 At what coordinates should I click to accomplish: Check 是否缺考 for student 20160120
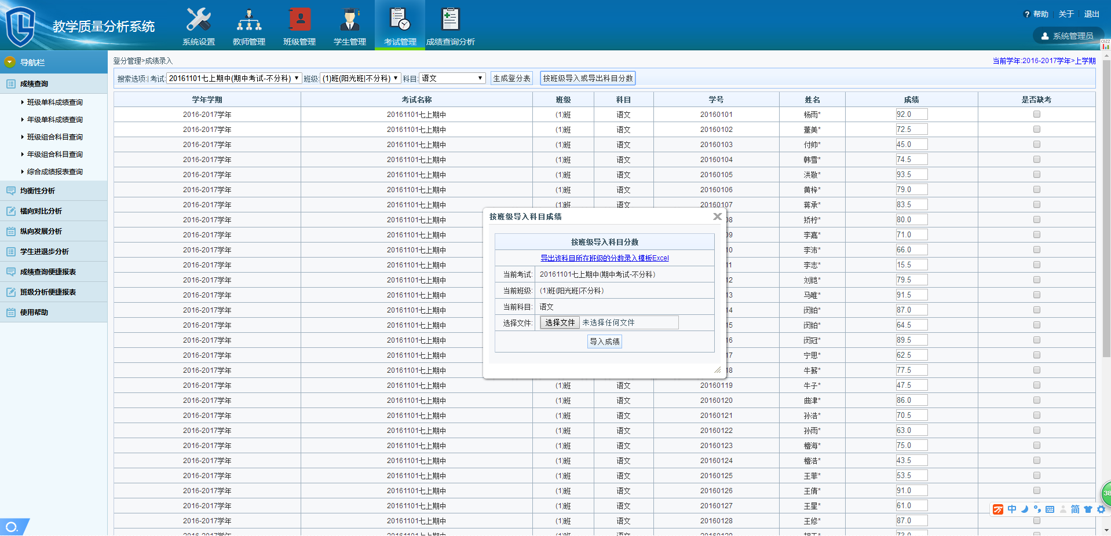click(1037, 400)
